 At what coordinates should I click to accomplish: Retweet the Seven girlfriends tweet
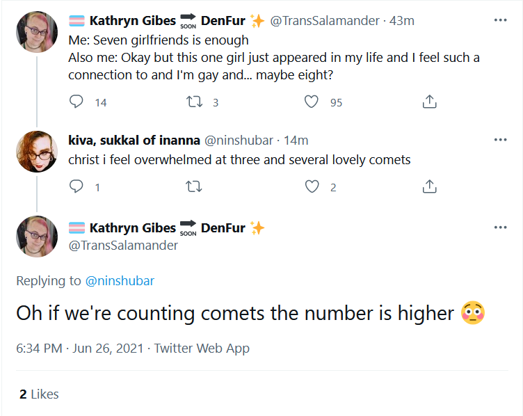pos(194,102)
